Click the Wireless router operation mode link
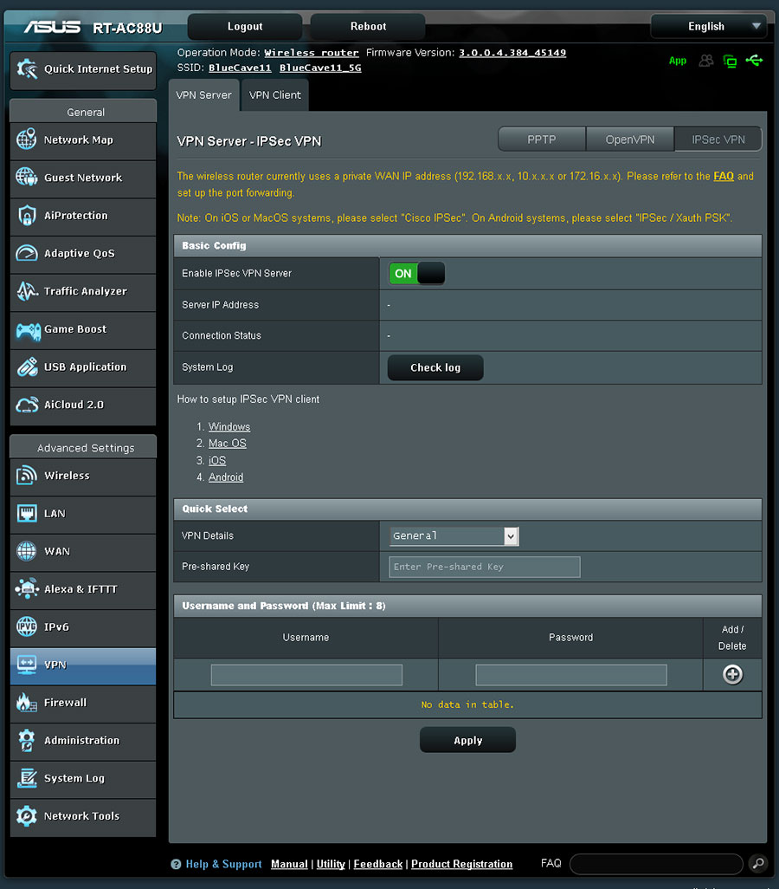The image size is (779, 889). point(312,53)
